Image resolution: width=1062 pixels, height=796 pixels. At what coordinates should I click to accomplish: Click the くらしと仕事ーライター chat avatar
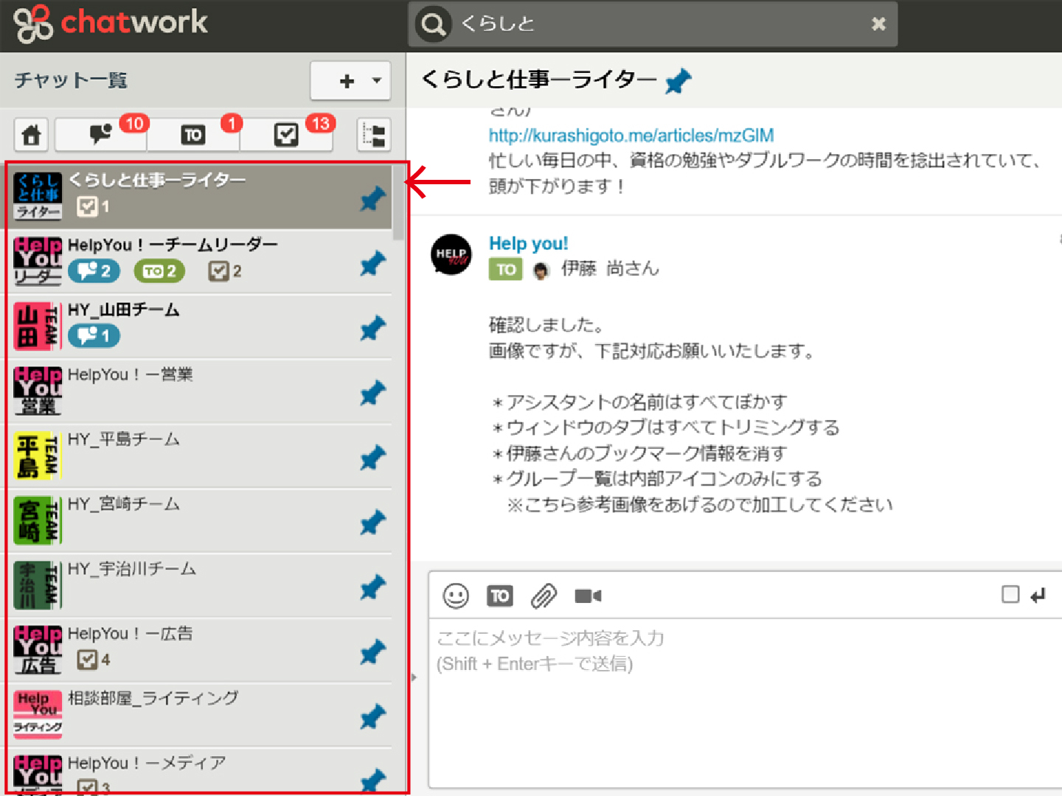pyautogui.click(x=38, y=196)
